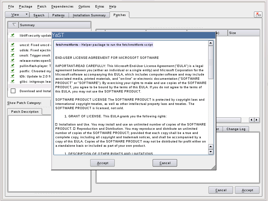
Task: Switch to the Patterns tab
Action: [x=59, y=15]
